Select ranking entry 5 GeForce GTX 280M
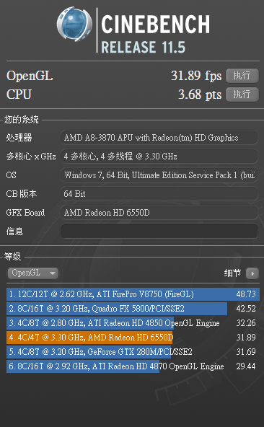 [x=133, y=352]
